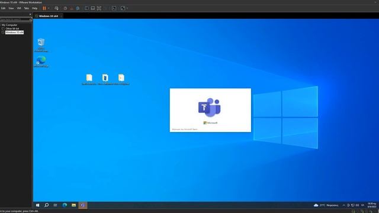Open the View menu
This screenshot has height=213, width=379.
pyautogui.click(x=11, y=8)
